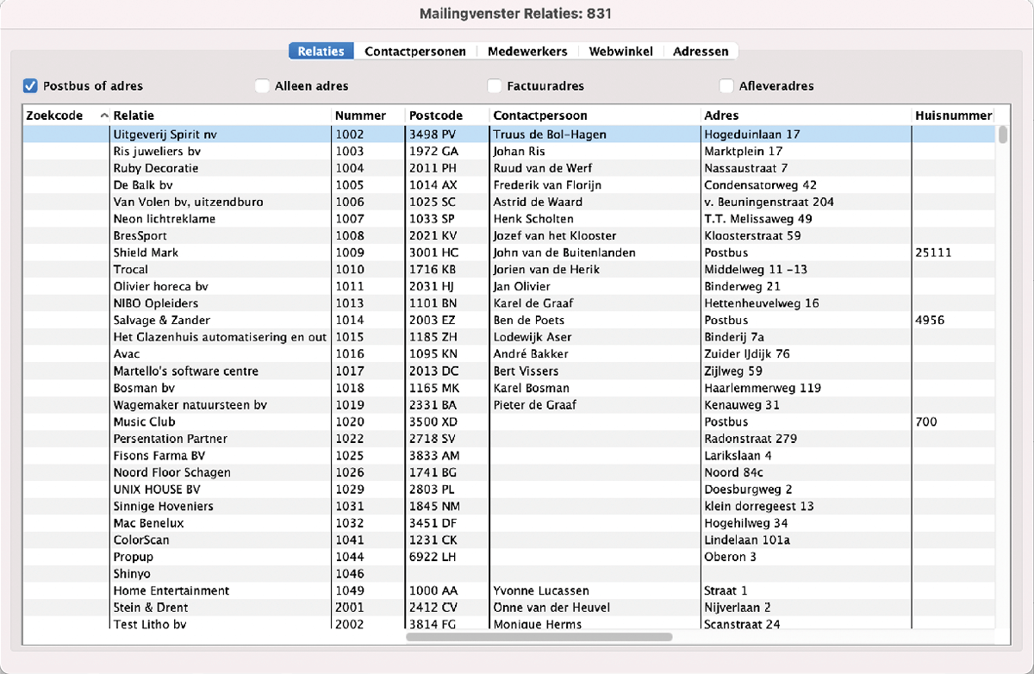Select the Home Entertainment row
Viewport: 1034px width, 674px height.
(x=508, y=590)
